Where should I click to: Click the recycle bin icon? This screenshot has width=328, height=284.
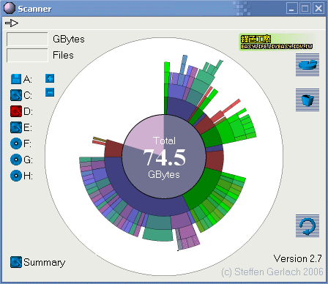(x=307, y=100)
